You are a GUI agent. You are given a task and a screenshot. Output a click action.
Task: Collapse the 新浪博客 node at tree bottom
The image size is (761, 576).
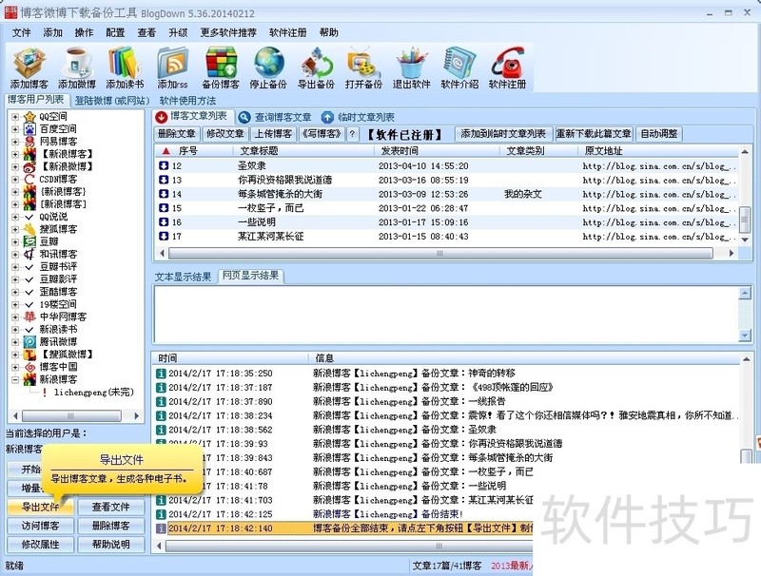point(15,379)
